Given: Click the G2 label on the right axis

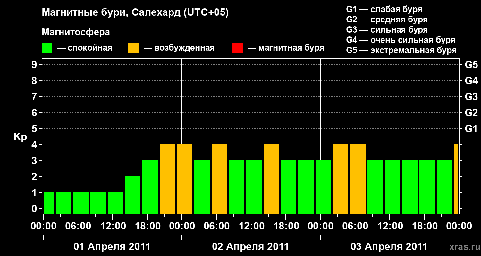Looking at the screenshot, I should [x=471, y=113].
